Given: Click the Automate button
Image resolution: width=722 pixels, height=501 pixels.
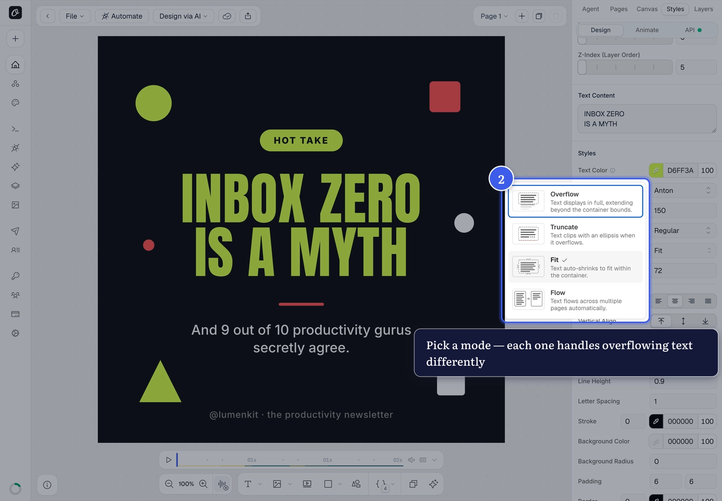Looking at the screenshot, I should pos(122,16).
